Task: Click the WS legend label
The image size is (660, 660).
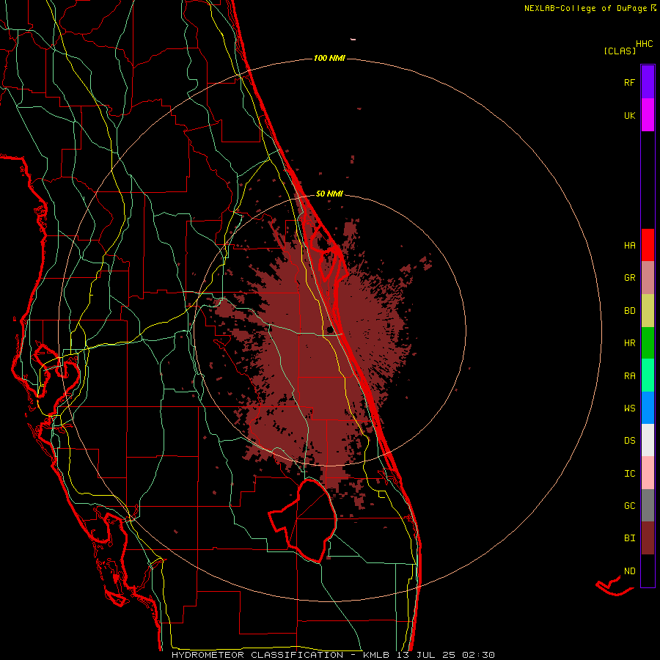Action: coord(629,408)
